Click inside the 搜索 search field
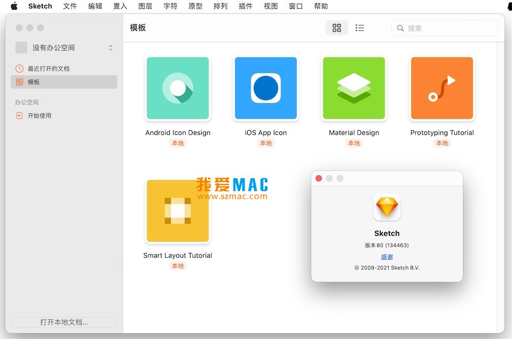Image resolution: width=512 pixels, height=339 pixels. pos(448,28)
